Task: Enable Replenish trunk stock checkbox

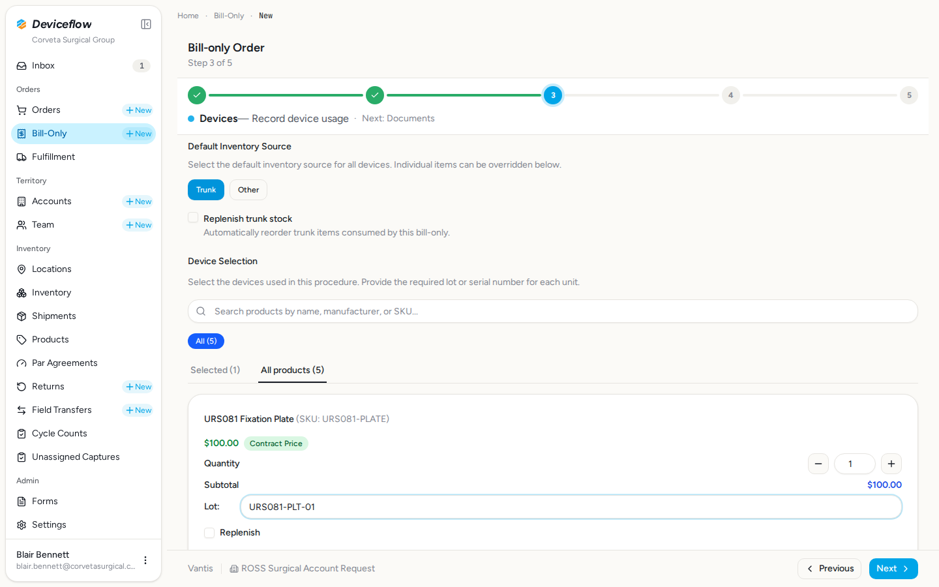Action: [193, 218]
